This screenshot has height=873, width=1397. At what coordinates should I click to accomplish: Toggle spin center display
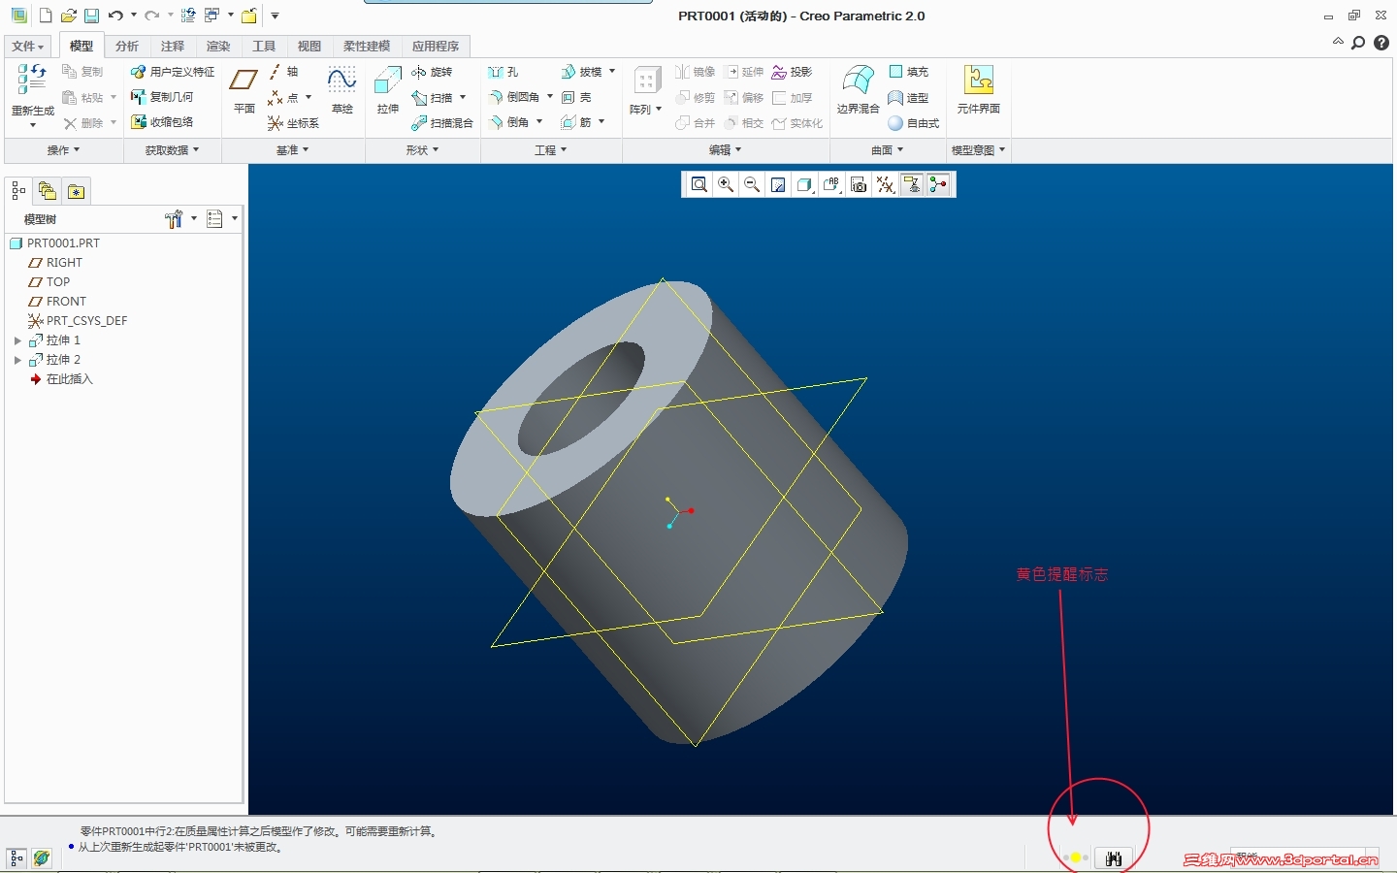(937, 184)
